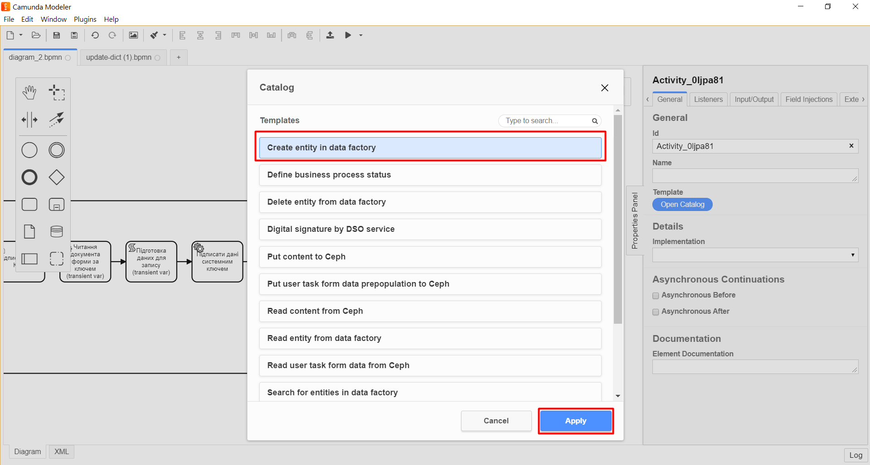
Task: Open the new-file dropdown arrow
Action: (x=21, y=35)
